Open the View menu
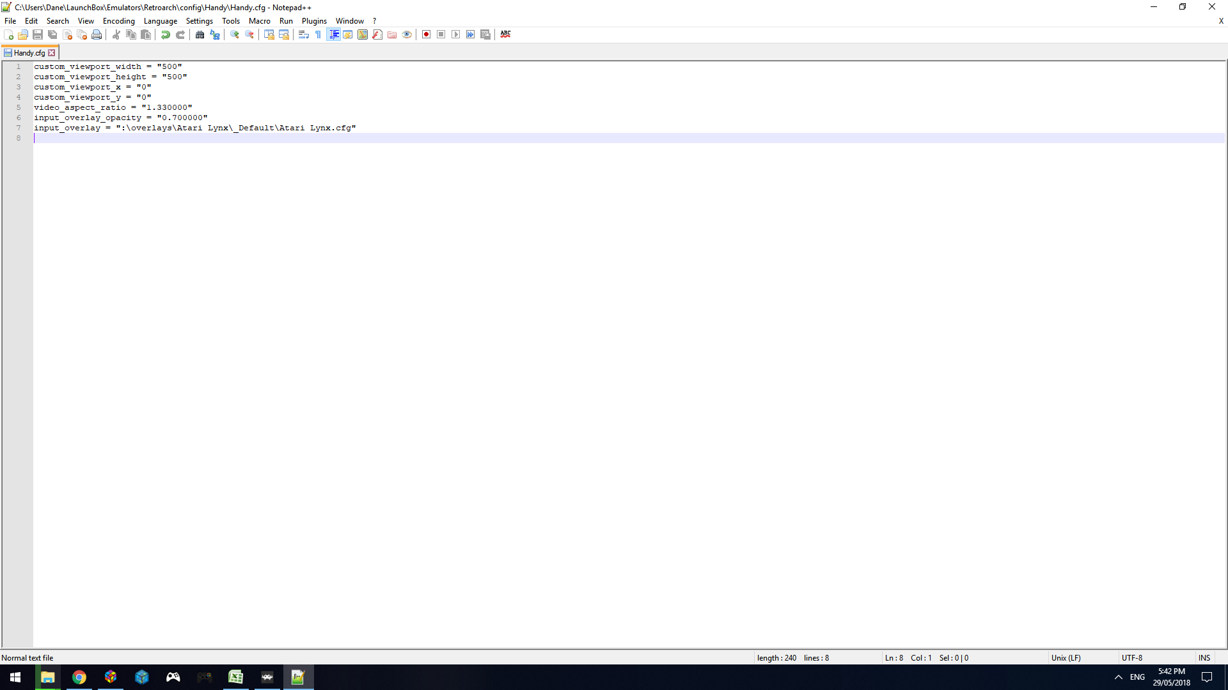 tap(86, 21)
